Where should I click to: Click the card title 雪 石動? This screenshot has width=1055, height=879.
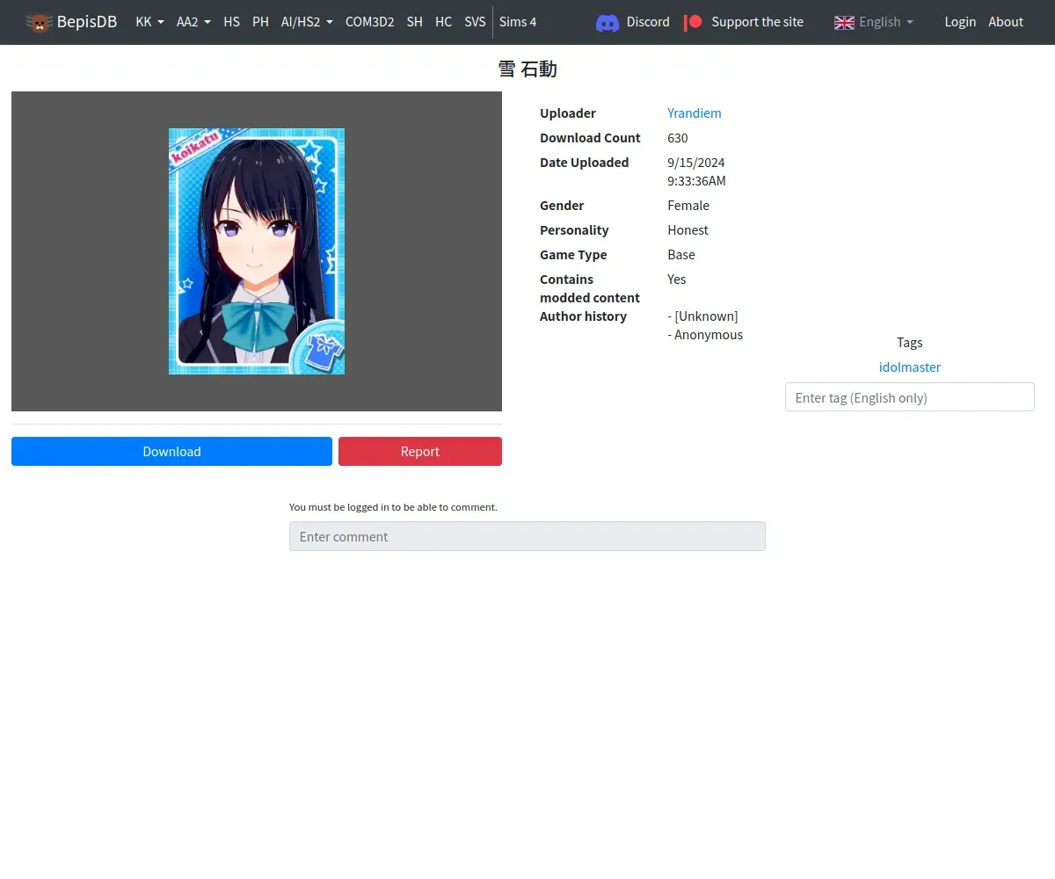(x=527, y=69)
